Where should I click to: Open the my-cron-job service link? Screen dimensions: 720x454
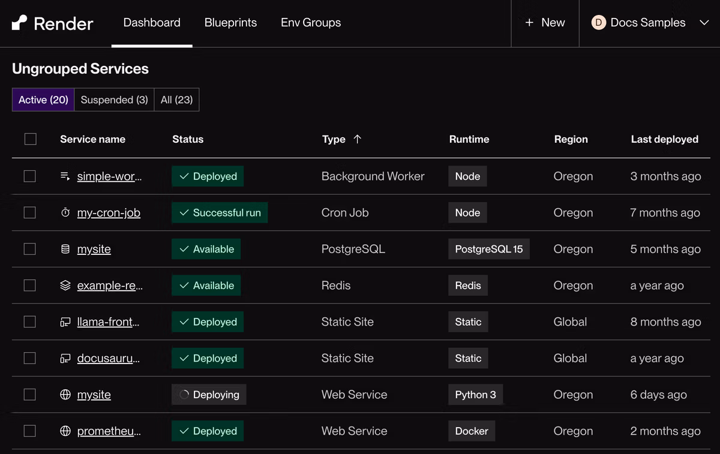(x=109, y=213)
